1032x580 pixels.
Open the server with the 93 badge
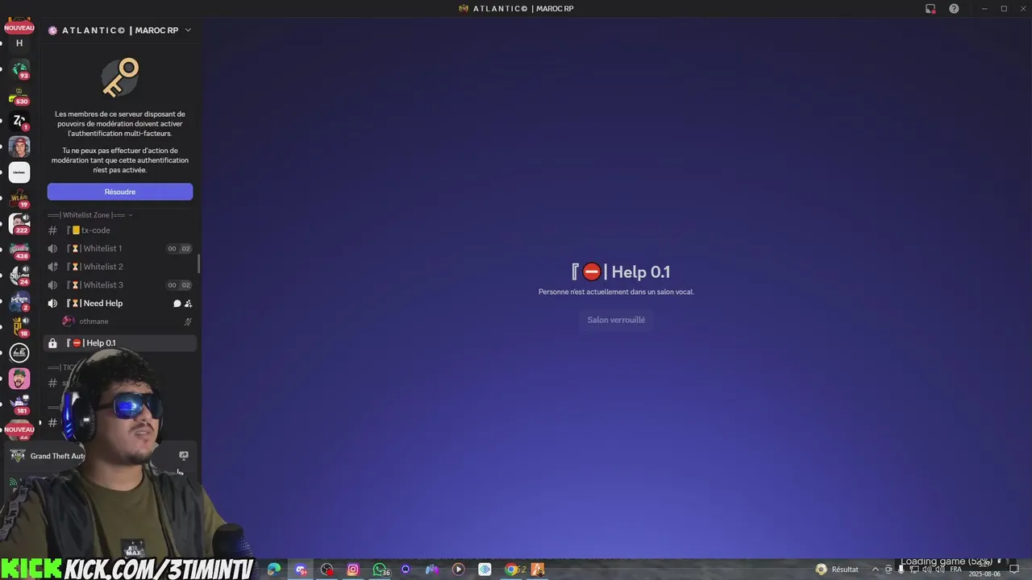click(x=19, y=69)
